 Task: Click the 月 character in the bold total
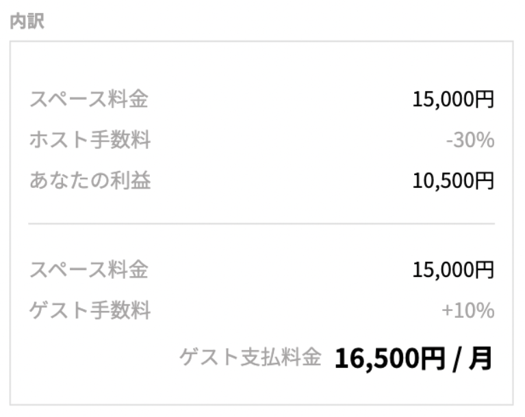coord(481,358)
